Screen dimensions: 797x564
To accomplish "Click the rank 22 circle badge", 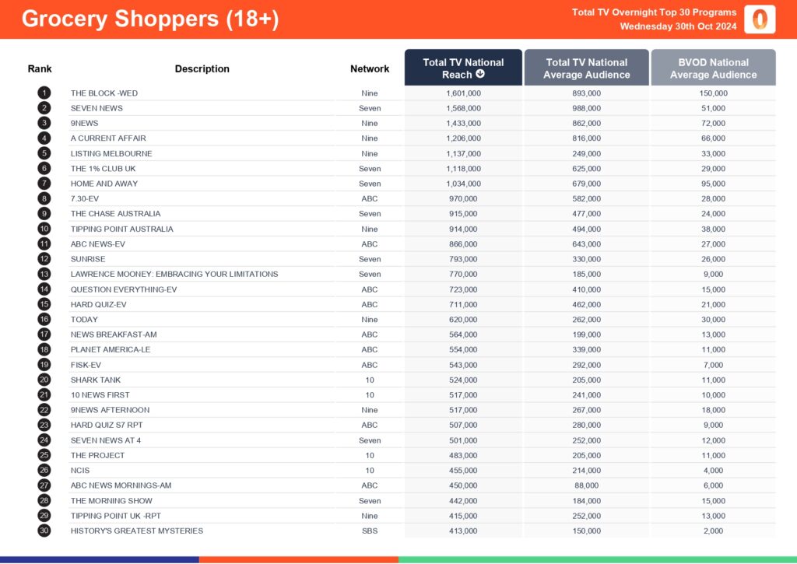I will click(44, 410).
